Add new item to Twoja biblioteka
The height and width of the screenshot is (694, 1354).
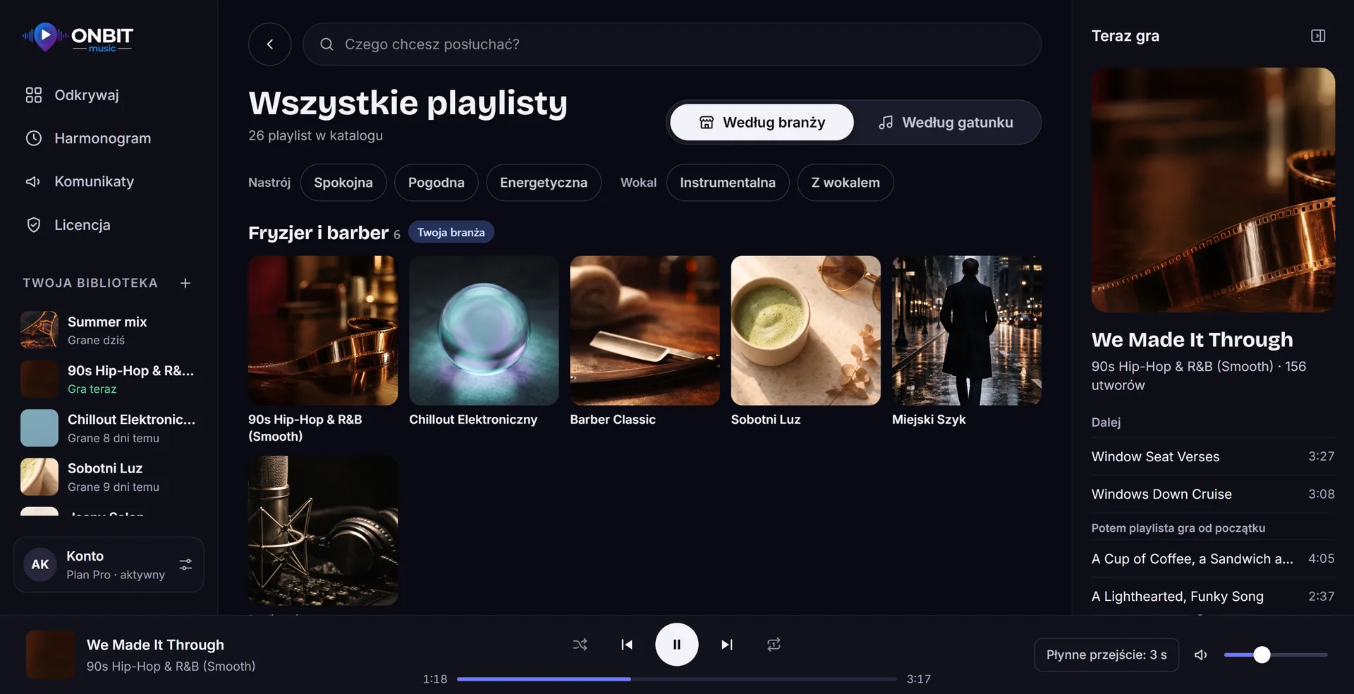point(185,283)
